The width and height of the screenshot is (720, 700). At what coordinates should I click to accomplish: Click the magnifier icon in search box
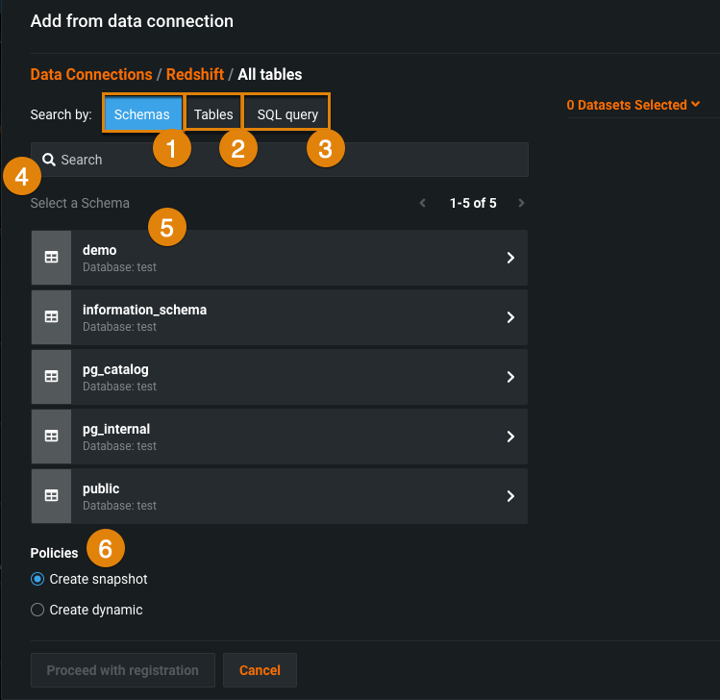[x=48, y=160]
